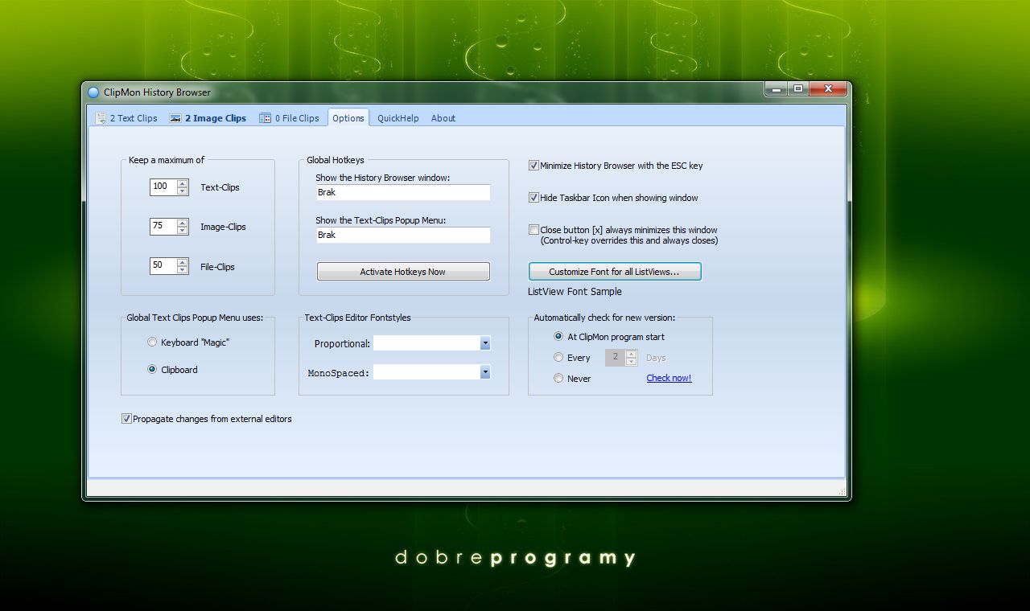Select the Options tab
Image resolution: width=1030 pixels, height=611 pixels.
pyautogui.click(x=348, y=118)
